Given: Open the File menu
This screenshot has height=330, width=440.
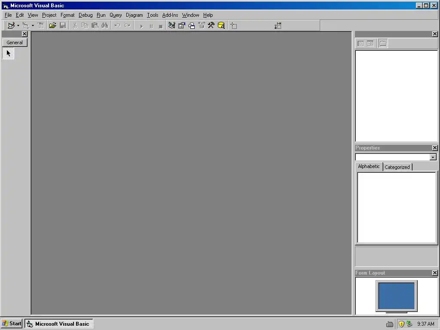Looking at the screenshot, I should pyautogui.click(x=8, y=15).
